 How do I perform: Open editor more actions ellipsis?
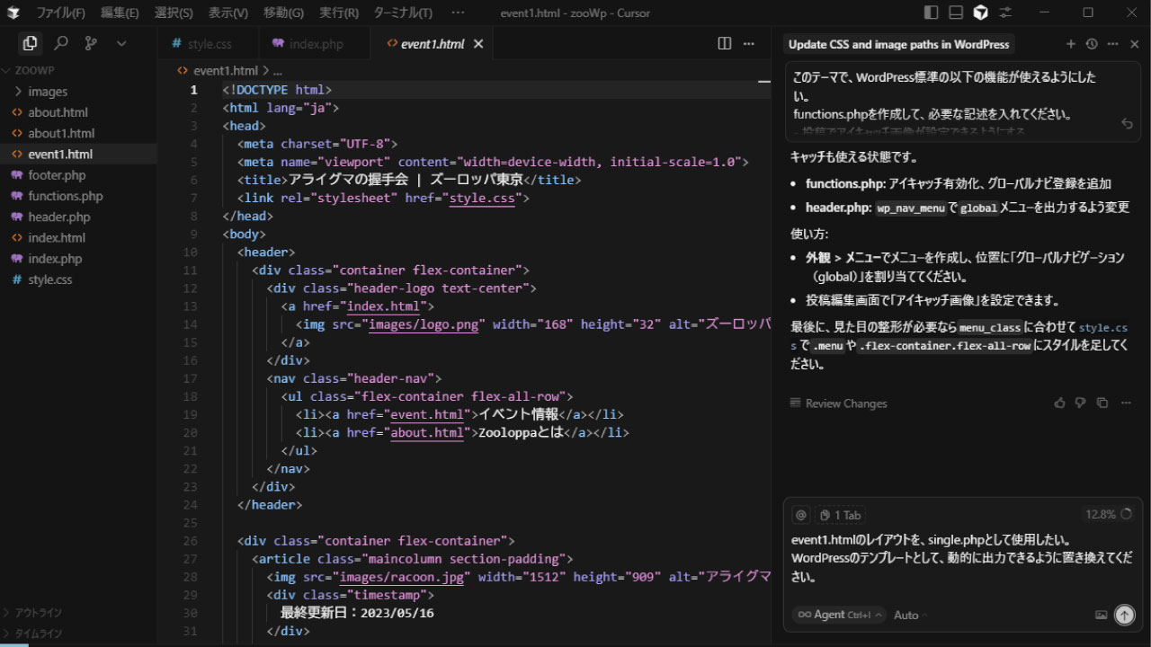point(749,43)
